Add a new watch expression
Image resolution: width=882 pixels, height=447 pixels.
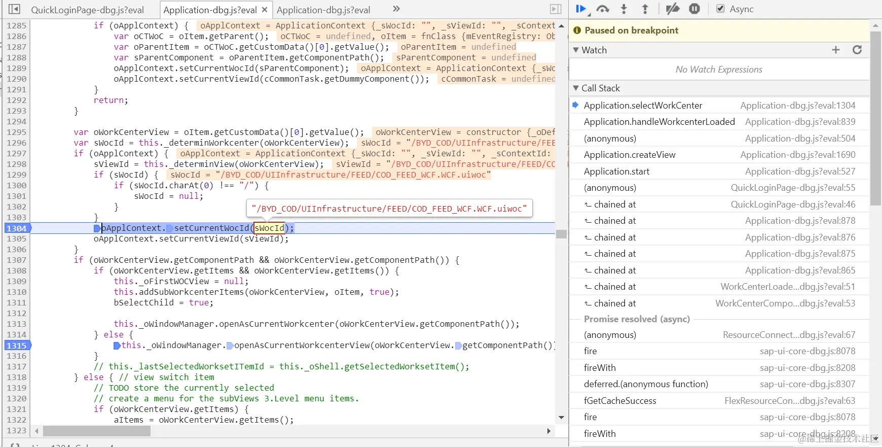[x=836, y=50]
